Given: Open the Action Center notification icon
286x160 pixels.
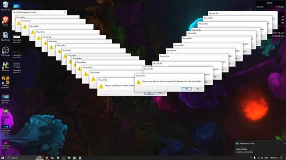Looking at the screenshot, I should tap(281, 158).
